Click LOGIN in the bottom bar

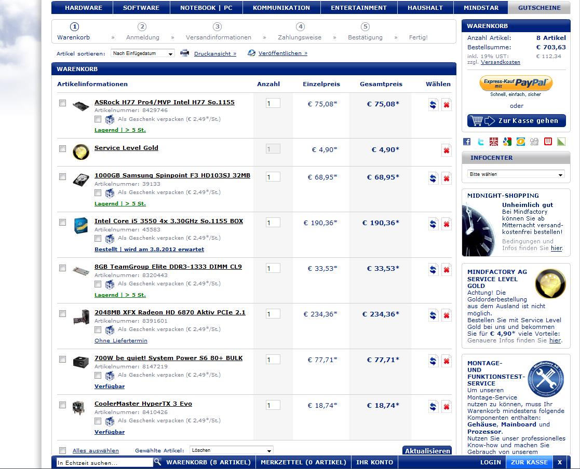pos(491,462)
